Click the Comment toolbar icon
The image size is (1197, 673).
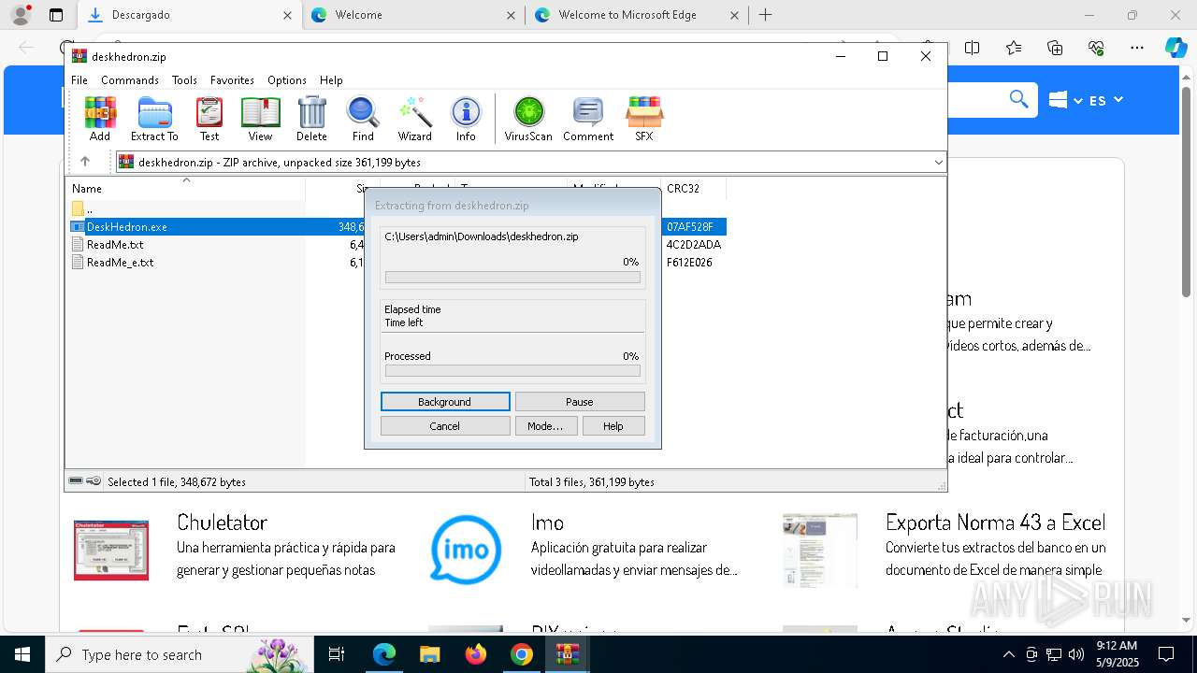[x=588, y=119]
